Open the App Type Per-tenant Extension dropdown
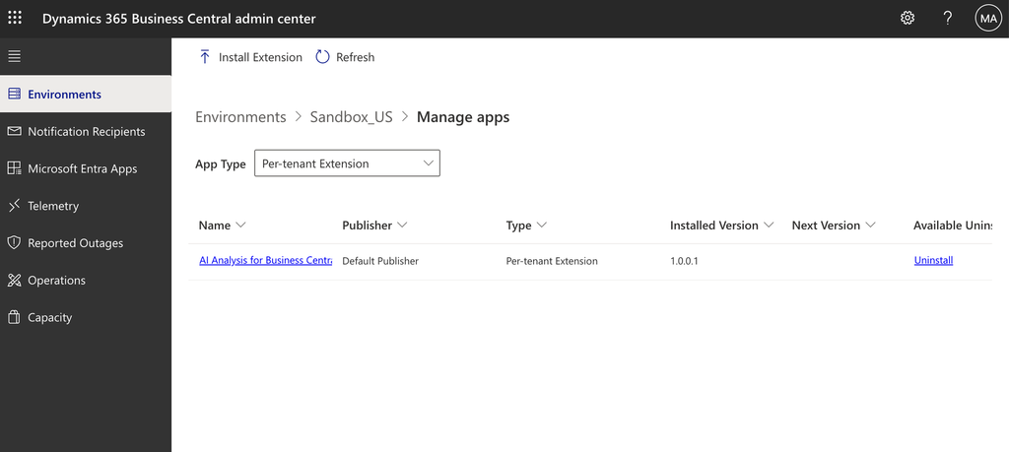This screenshot has height=452, width=1009. point(347,163)
